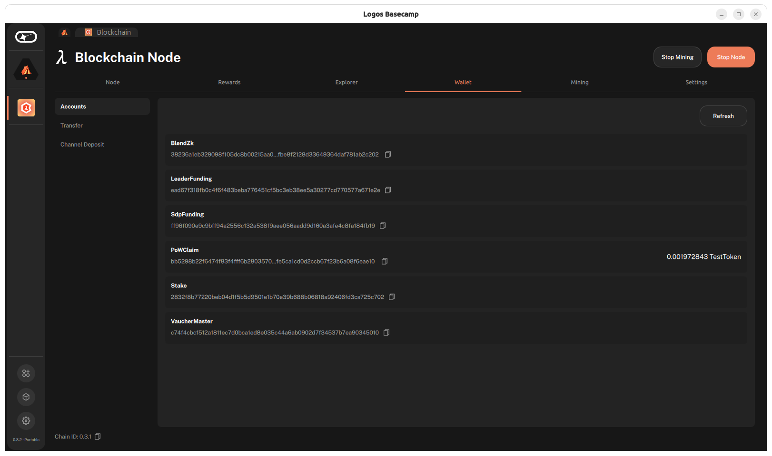This screenshot has width=772, height=456.
Task: Copy the Chain ID value
Action: pos(98,437)
